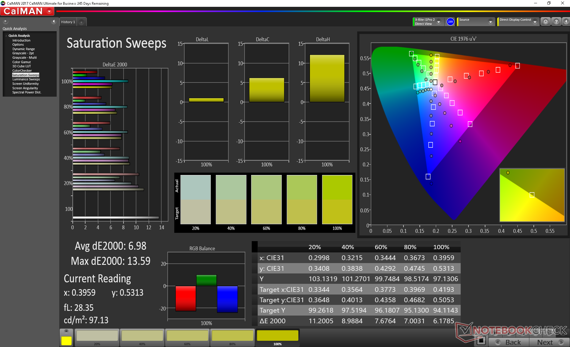Open the CalMAN logo main menu
Screen dimensions: 570x347
coord(27,11)
